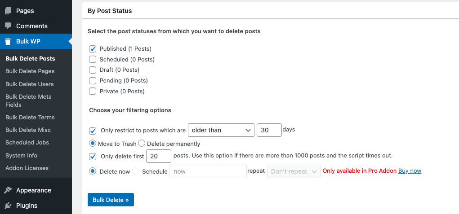Toggle the 'Only delete first' checkbox
The image size is (459, 214).
(x=93, y=157)
